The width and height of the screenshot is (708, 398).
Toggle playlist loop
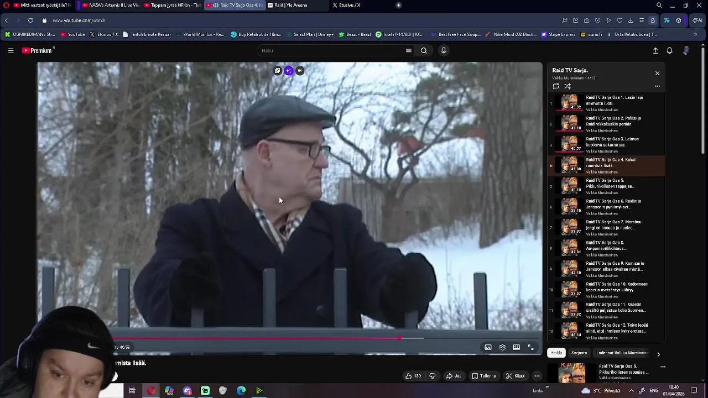pyautogui.click(x=556, y=86)
